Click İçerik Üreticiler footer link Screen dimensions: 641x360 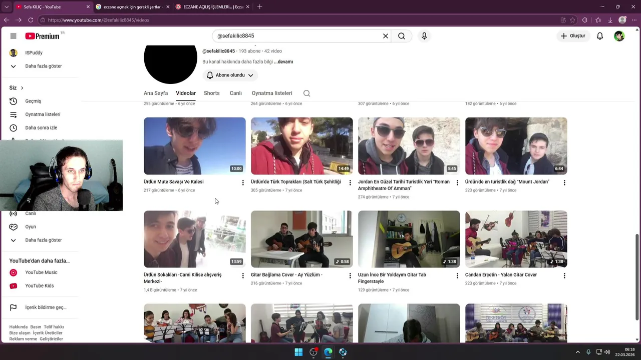coord(48,333)
